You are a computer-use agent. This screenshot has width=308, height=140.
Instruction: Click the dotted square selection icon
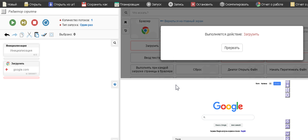(52, 34)
